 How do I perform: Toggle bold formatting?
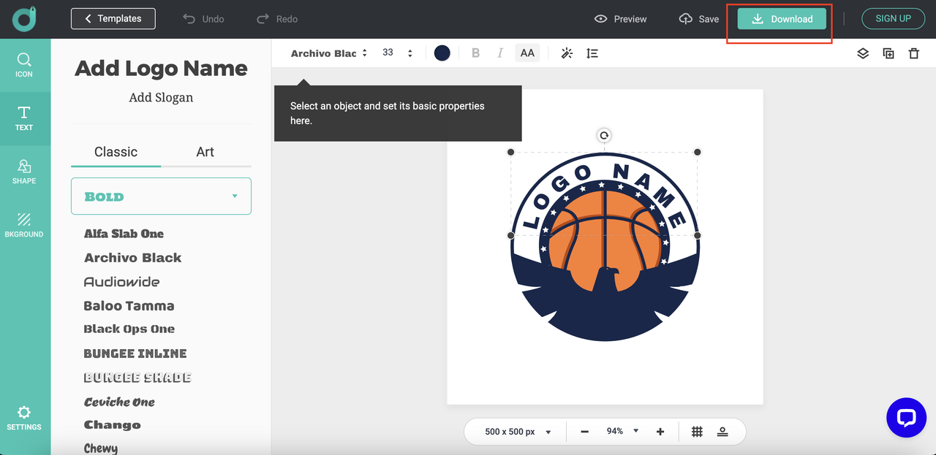(475, 53)
